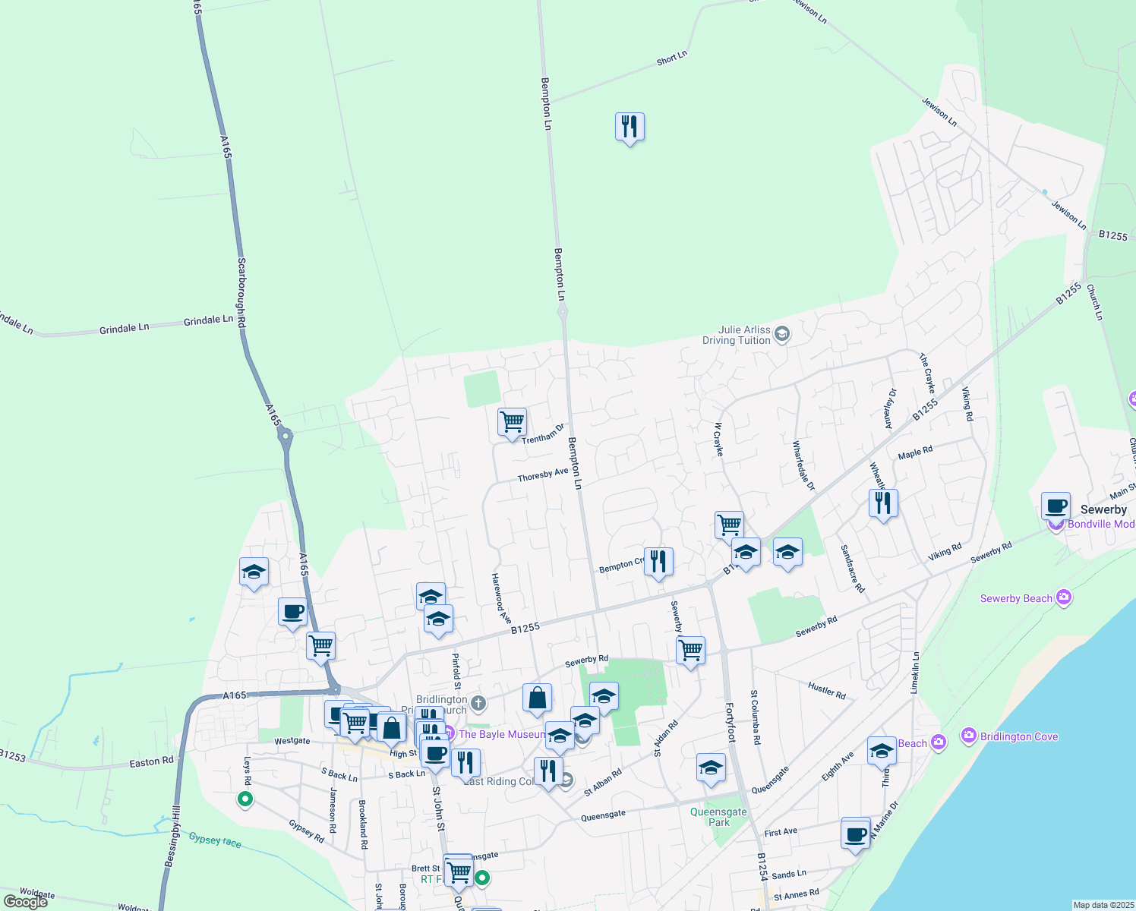Click the green park dot near Gypsey Race

[245, 799]
